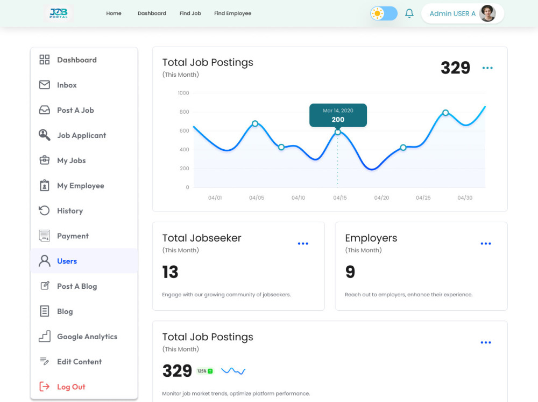Open Post A Blog sidebar label
The width and height of the screenshot is (538, 402).
[x=77, y=286]
